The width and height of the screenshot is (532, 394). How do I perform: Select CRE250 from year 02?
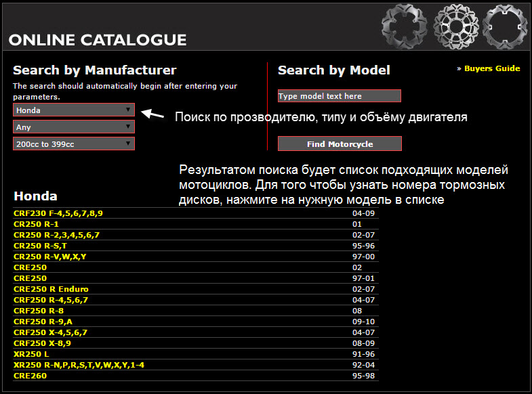(30, 267)
